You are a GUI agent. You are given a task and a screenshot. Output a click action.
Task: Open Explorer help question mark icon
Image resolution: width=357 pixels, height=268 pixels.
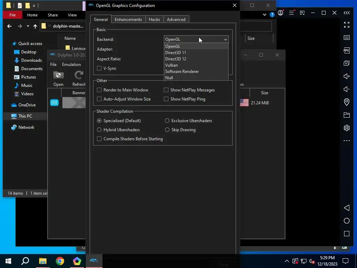tap(272, 15)
